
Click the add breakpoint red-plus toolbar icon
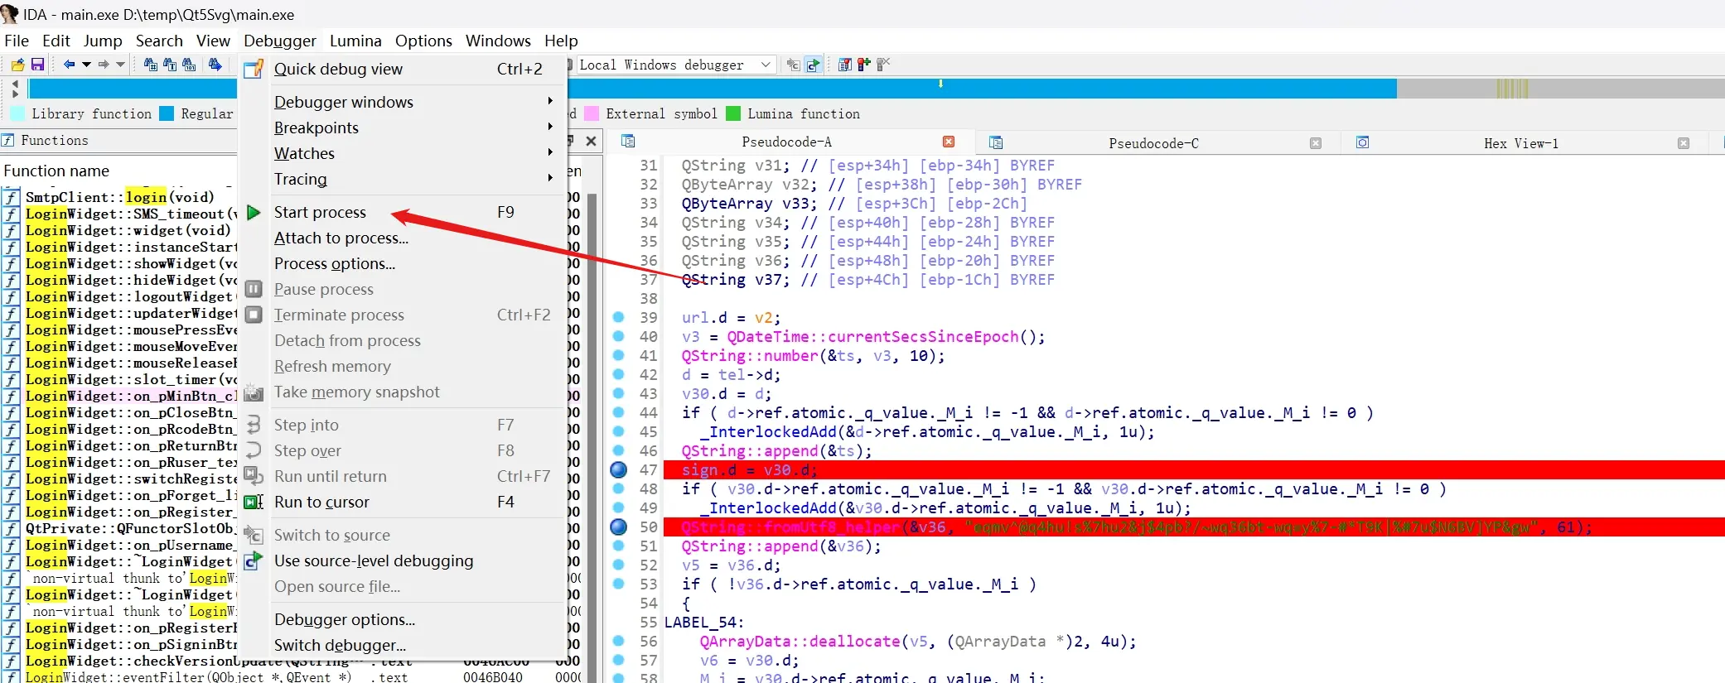click(x=864, y=65)
